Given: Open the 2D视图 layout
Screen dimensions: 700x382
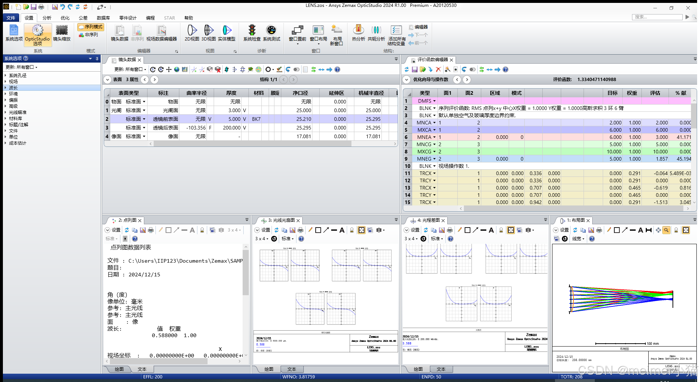Looking at the screenshot, I should [192, 33].
